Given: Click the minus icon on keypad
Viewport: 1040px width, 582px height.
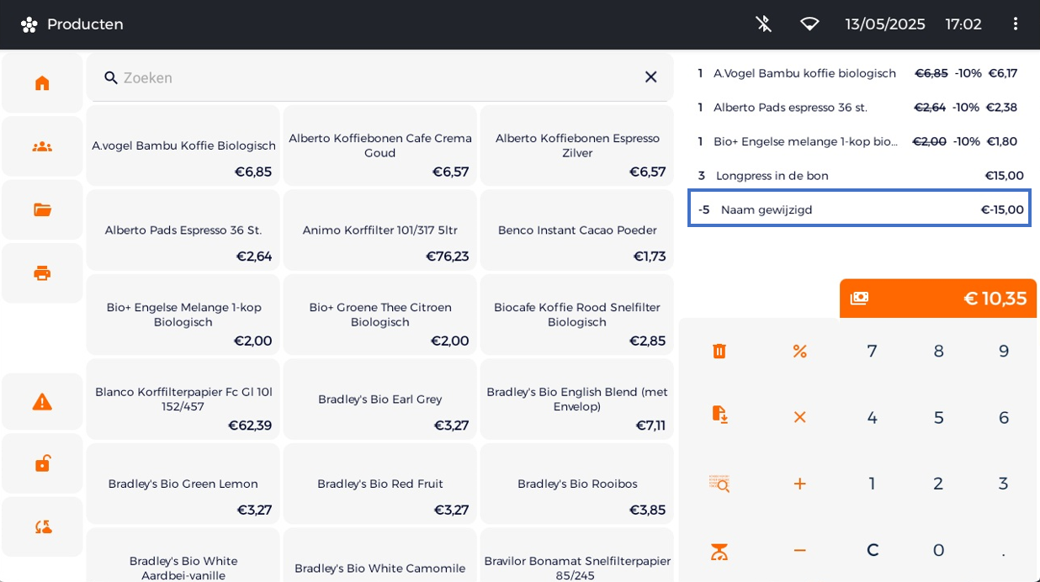Looking at the screenshot, I should [799, 550].
